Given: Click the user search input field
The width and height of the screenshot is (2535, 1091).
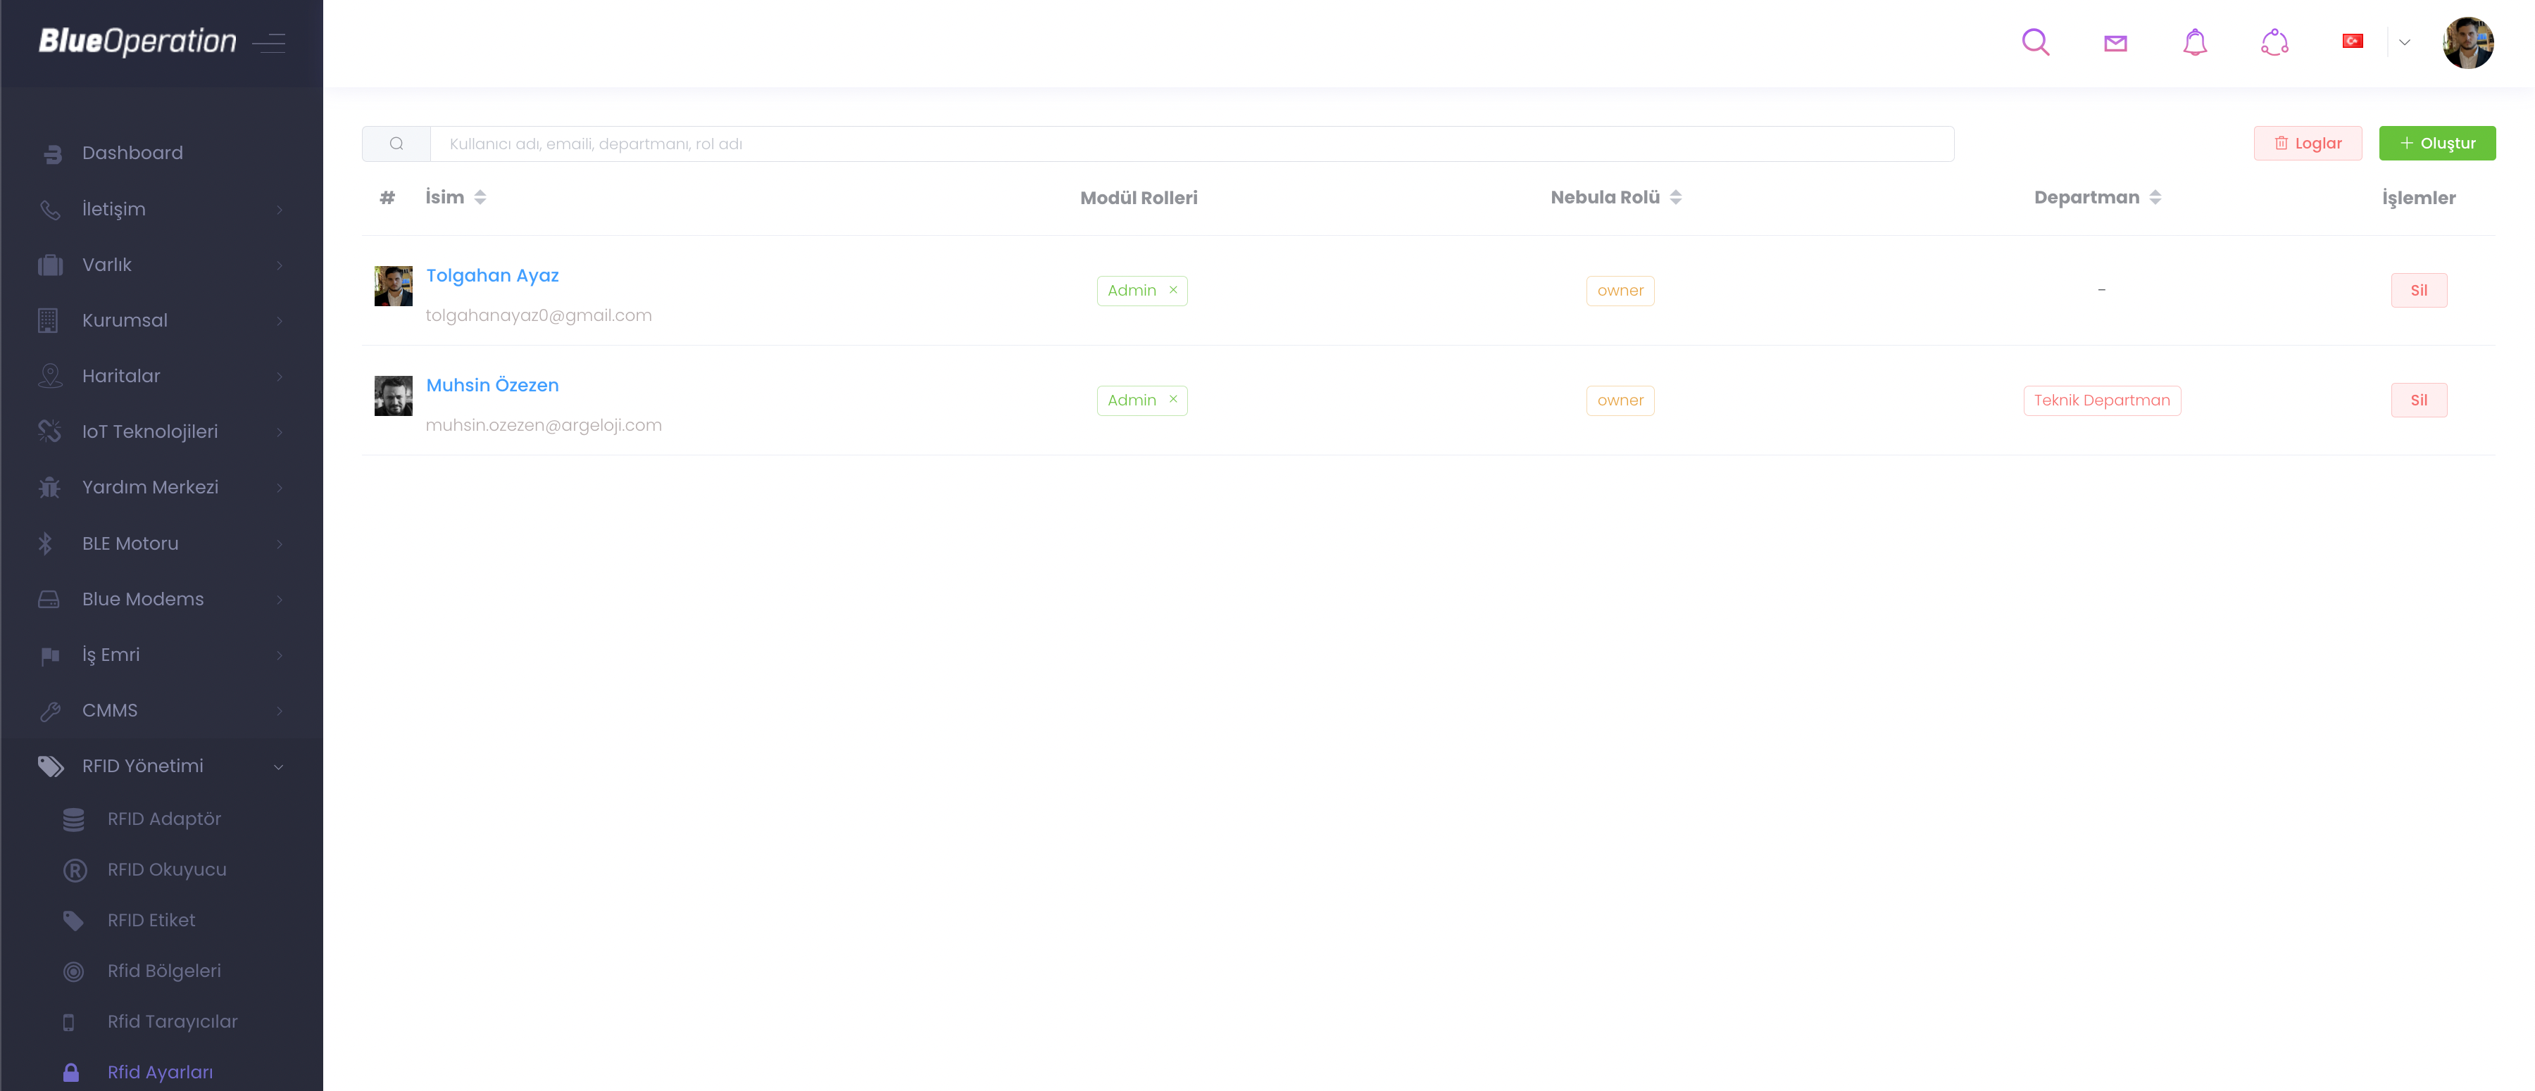Looking at the screenshot, I should click(x=1191, y=144).
